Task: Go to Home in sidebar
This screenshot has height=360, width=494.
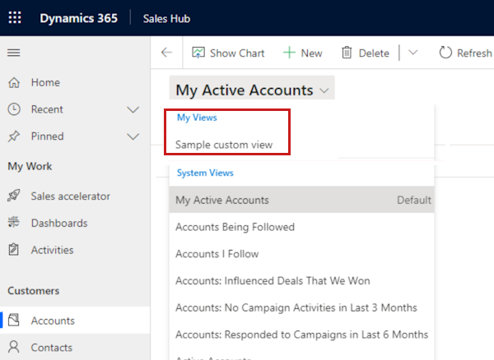Action: click(x=45, y=83)
